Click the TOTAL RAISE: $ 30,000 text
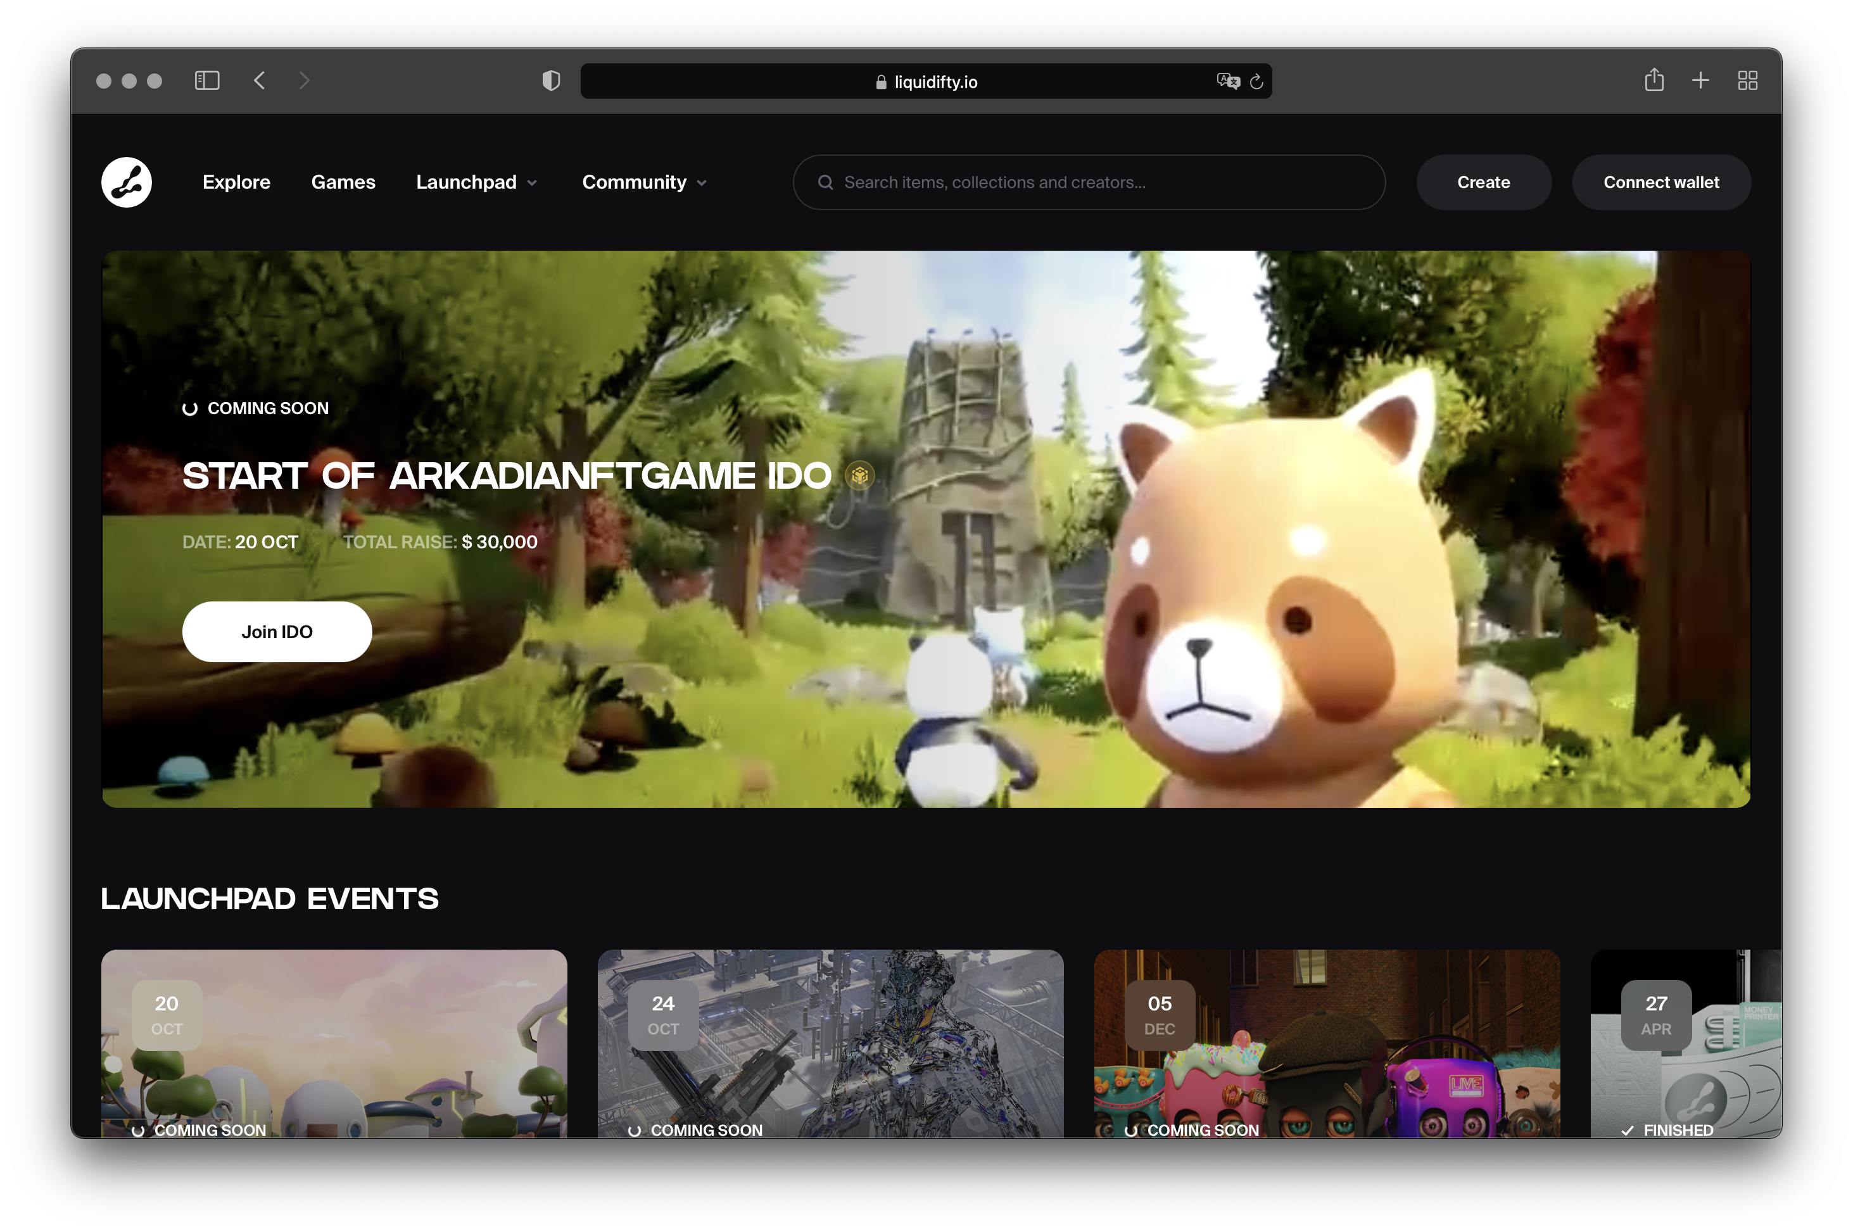The width and height of the screenshot is (1853, 1232). coord(440,542)
